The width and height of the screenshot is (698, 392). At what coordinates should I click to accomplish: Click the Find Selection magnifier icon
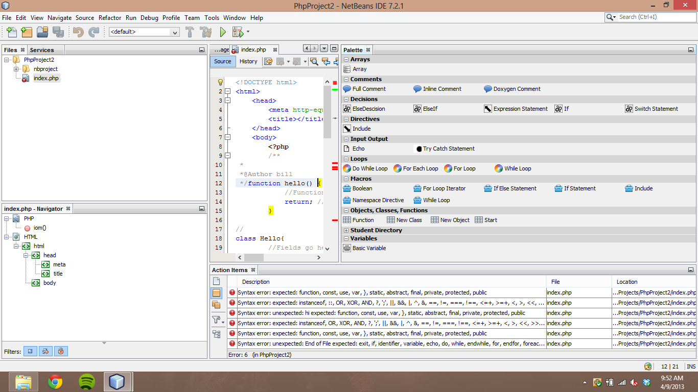314,62
